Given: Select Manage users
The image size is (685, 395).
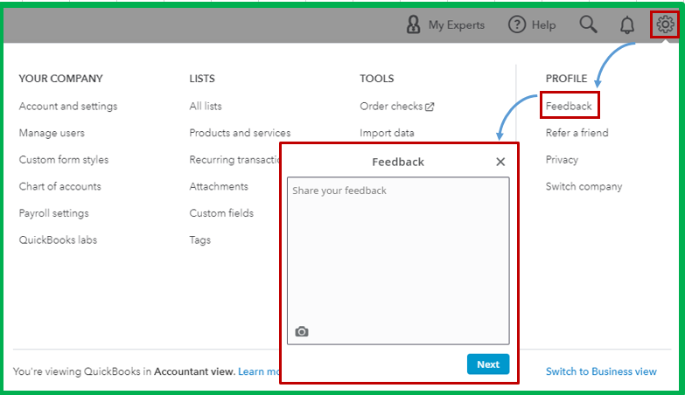Looking at the screenshot, I should (x=52, y=133).
